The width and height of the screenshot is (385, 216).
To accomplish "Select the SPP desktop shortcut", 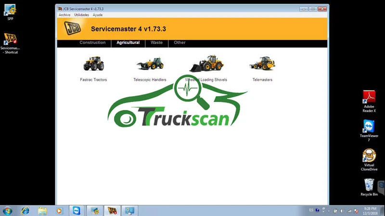I will pos(10,12).
